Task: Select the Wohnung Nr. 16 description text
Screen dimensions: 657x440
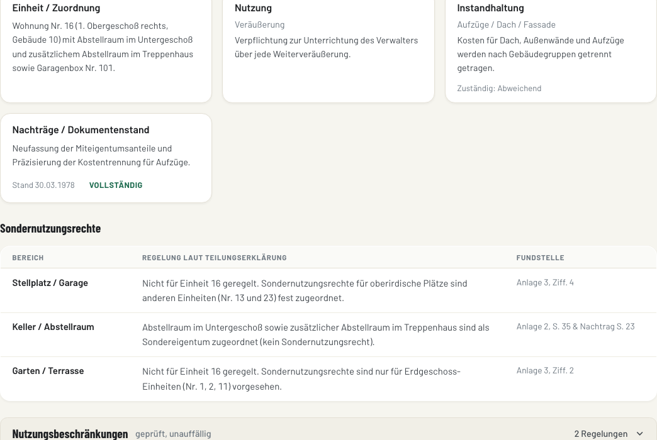Action: click(103, 47)
